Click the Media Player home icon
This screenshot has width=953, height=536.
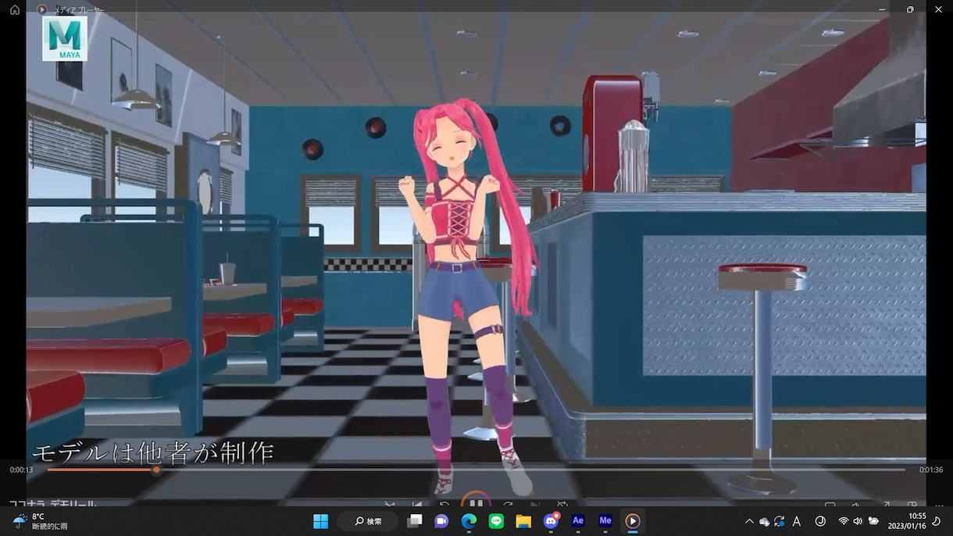14,9
